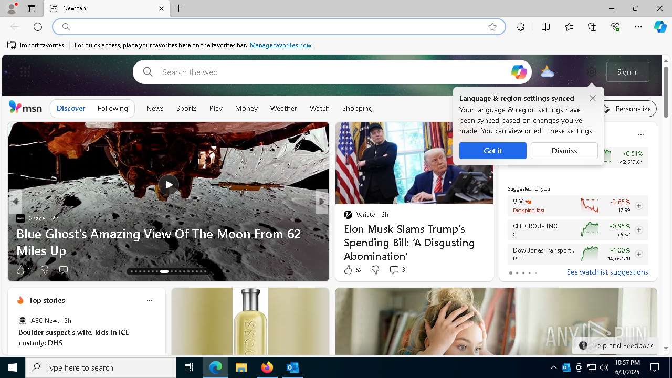The height and width of the screenshot is (378, 672).
Task: Open Task View on taskbar
Action: 189,367
